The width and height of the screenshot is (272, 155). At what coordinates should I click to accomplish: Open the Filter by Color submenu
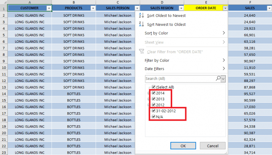[184, 60]
